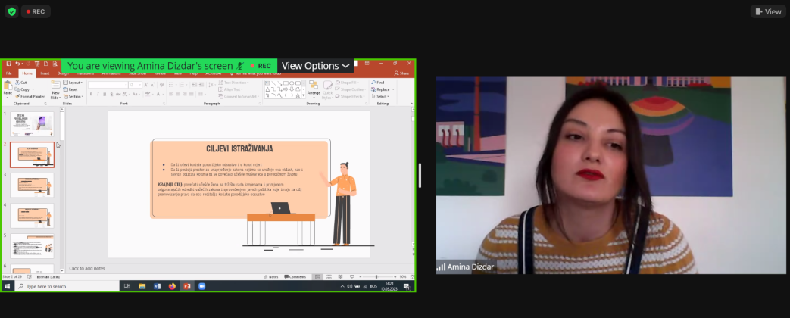Open the Replace dropdown in Editing
This screenshot has width=790, height=318.
coord(382,89)
